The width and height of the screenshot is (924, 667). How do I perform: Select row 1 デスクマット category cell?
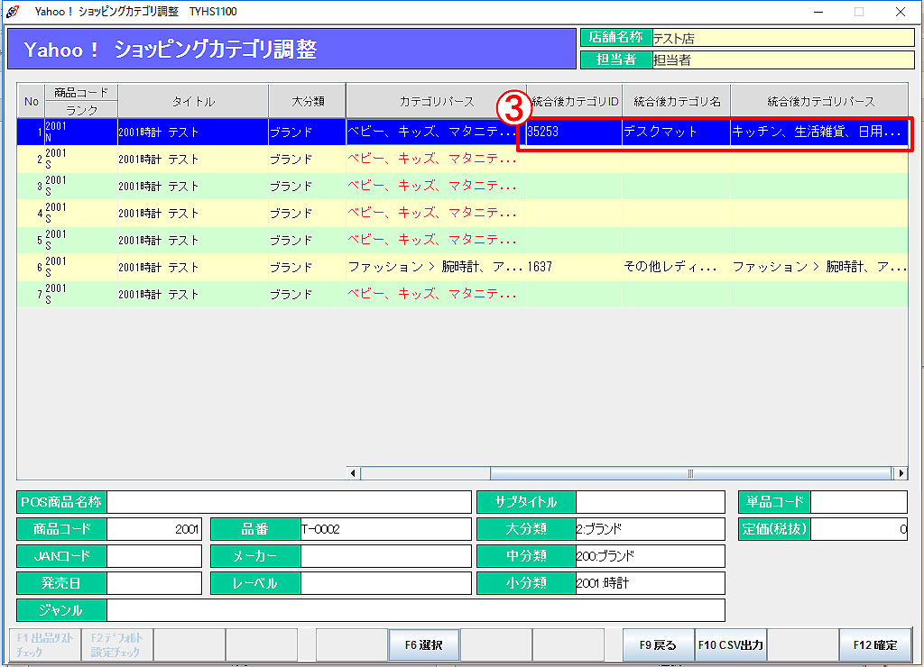[x=675, y=132]
